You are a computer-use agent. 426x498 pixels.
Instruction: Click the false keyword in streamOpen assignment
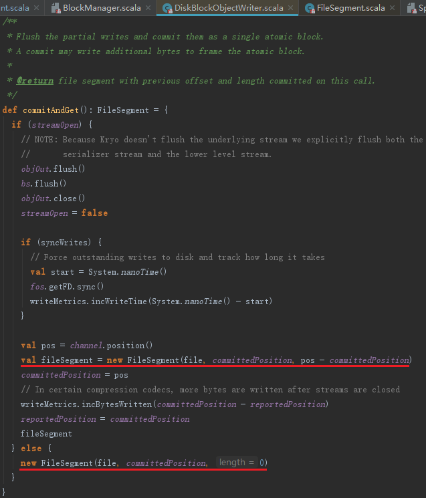(x=94, y=213)
